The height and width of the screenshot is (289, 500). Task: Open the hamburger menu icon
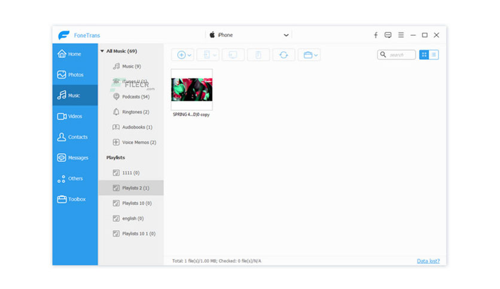click(401, 35)
